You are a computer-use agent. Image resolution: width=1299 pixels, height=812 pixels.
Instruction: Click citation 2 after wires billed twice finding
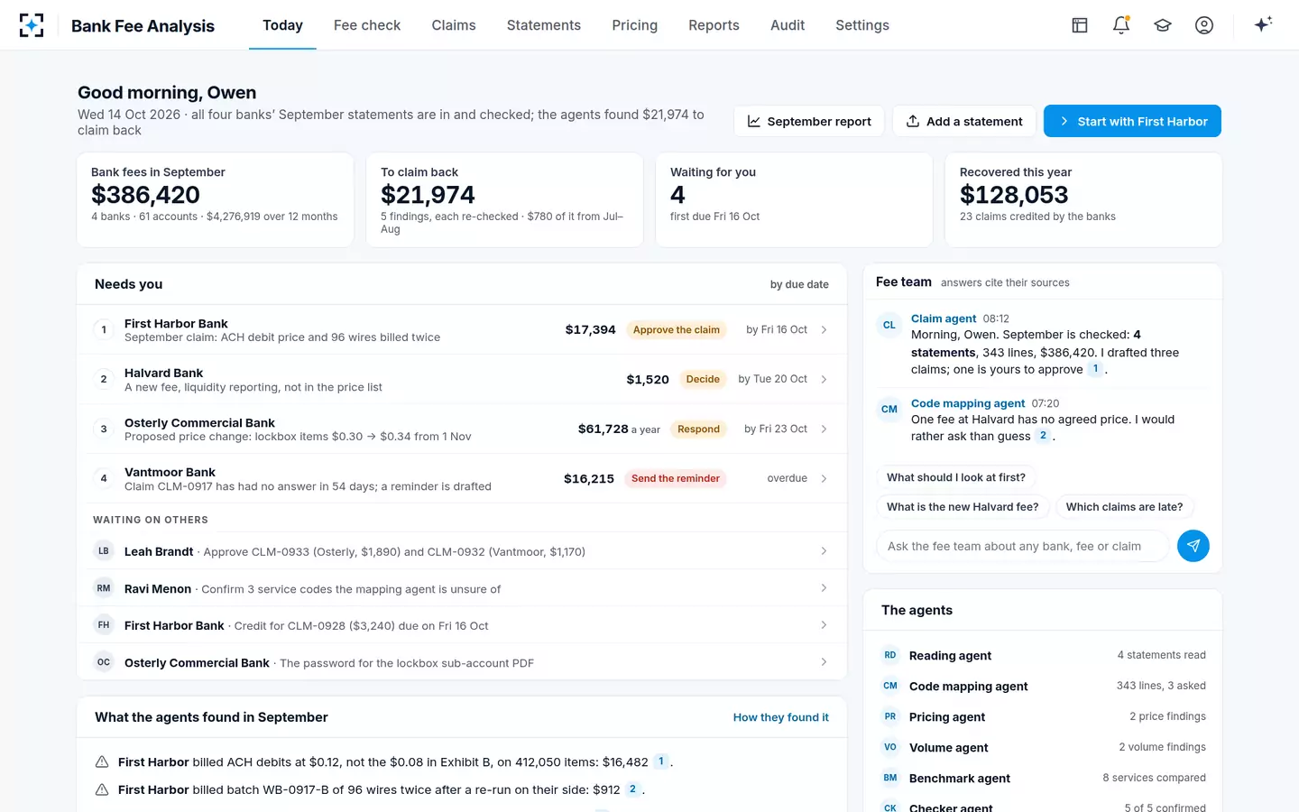pos(632,789)
